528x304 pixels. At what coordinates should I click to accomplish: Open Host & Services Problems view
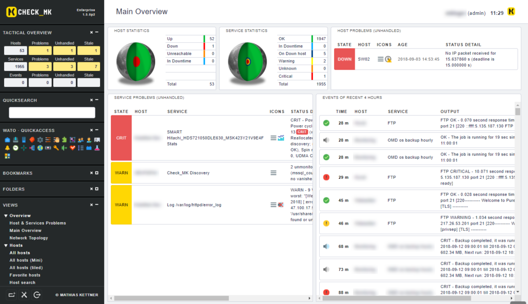38,223
